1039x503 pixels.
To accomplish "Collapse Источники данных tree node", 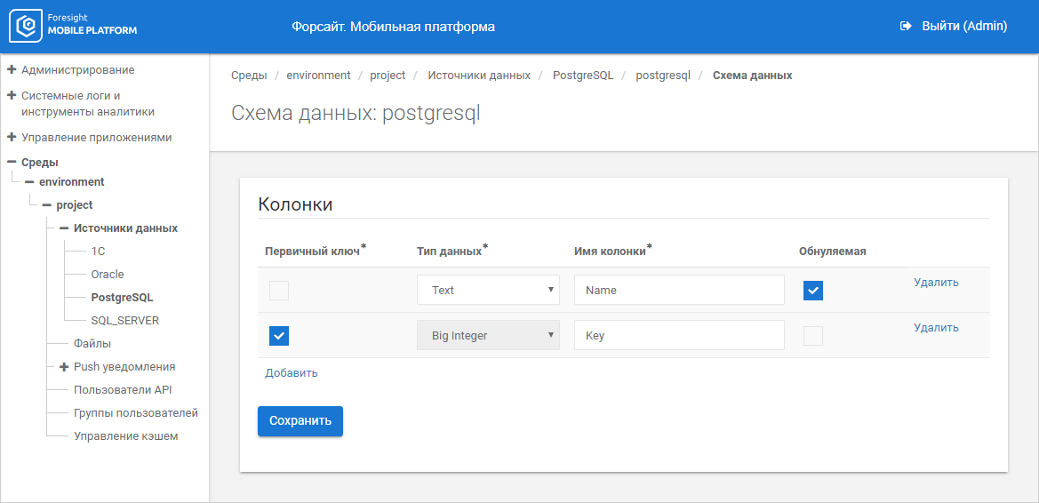I will (x=64, y=228).
